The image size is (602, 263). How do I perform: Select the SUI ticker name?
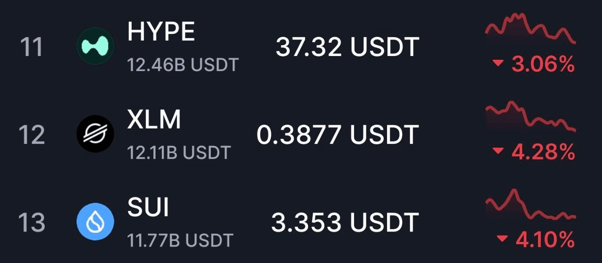click(148, 207)
